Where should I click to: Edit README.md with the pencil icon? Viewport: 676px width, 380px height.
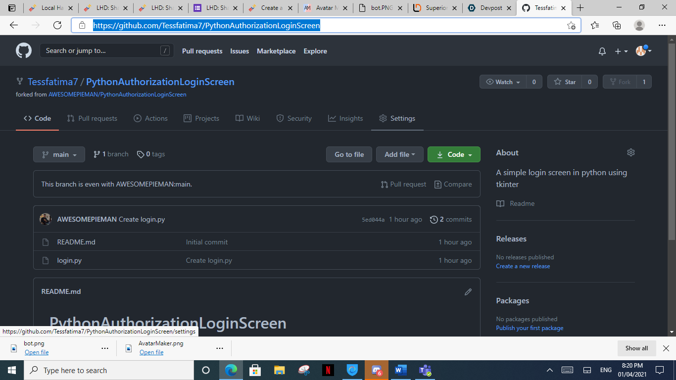click(x=468, y=291)
